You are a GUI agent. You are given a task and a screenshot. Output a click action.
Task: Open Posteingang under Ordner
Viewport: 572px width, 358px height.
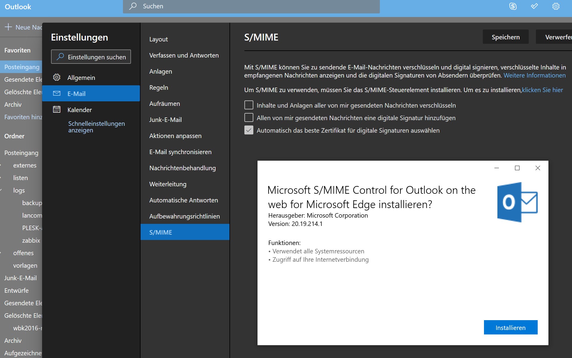pos(21,153)
